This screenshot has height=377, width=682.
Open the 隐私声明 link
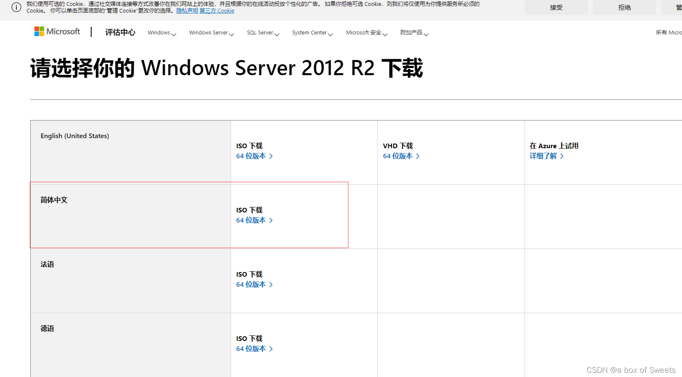pos(187,10)
